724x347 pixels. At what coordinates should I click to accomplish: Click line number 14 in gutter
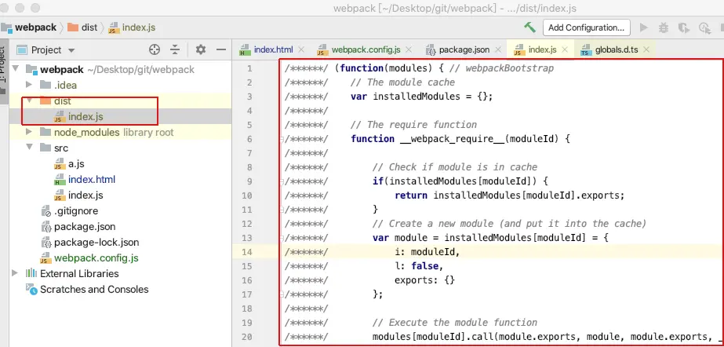[x=246, y=252]
